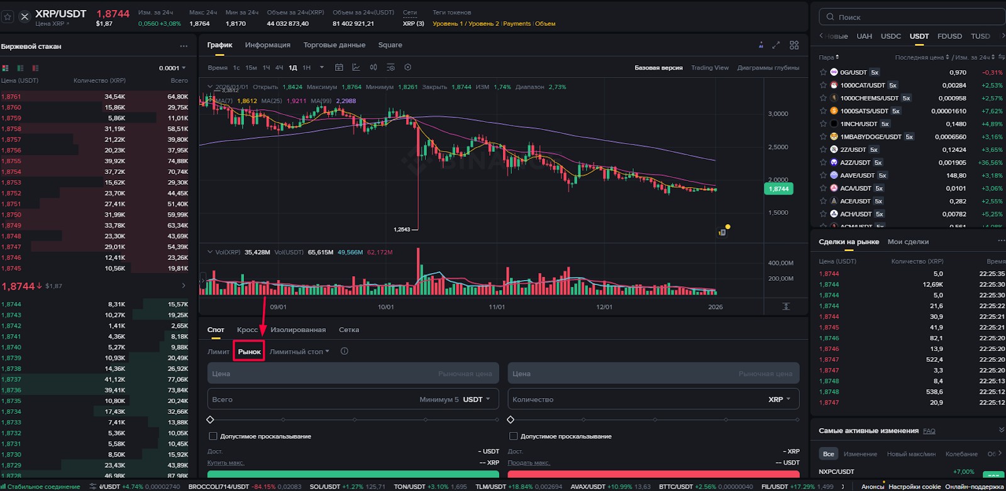Collapse chart OHLC info legend chevron
1006x491 pixels.
click(210, 87)
